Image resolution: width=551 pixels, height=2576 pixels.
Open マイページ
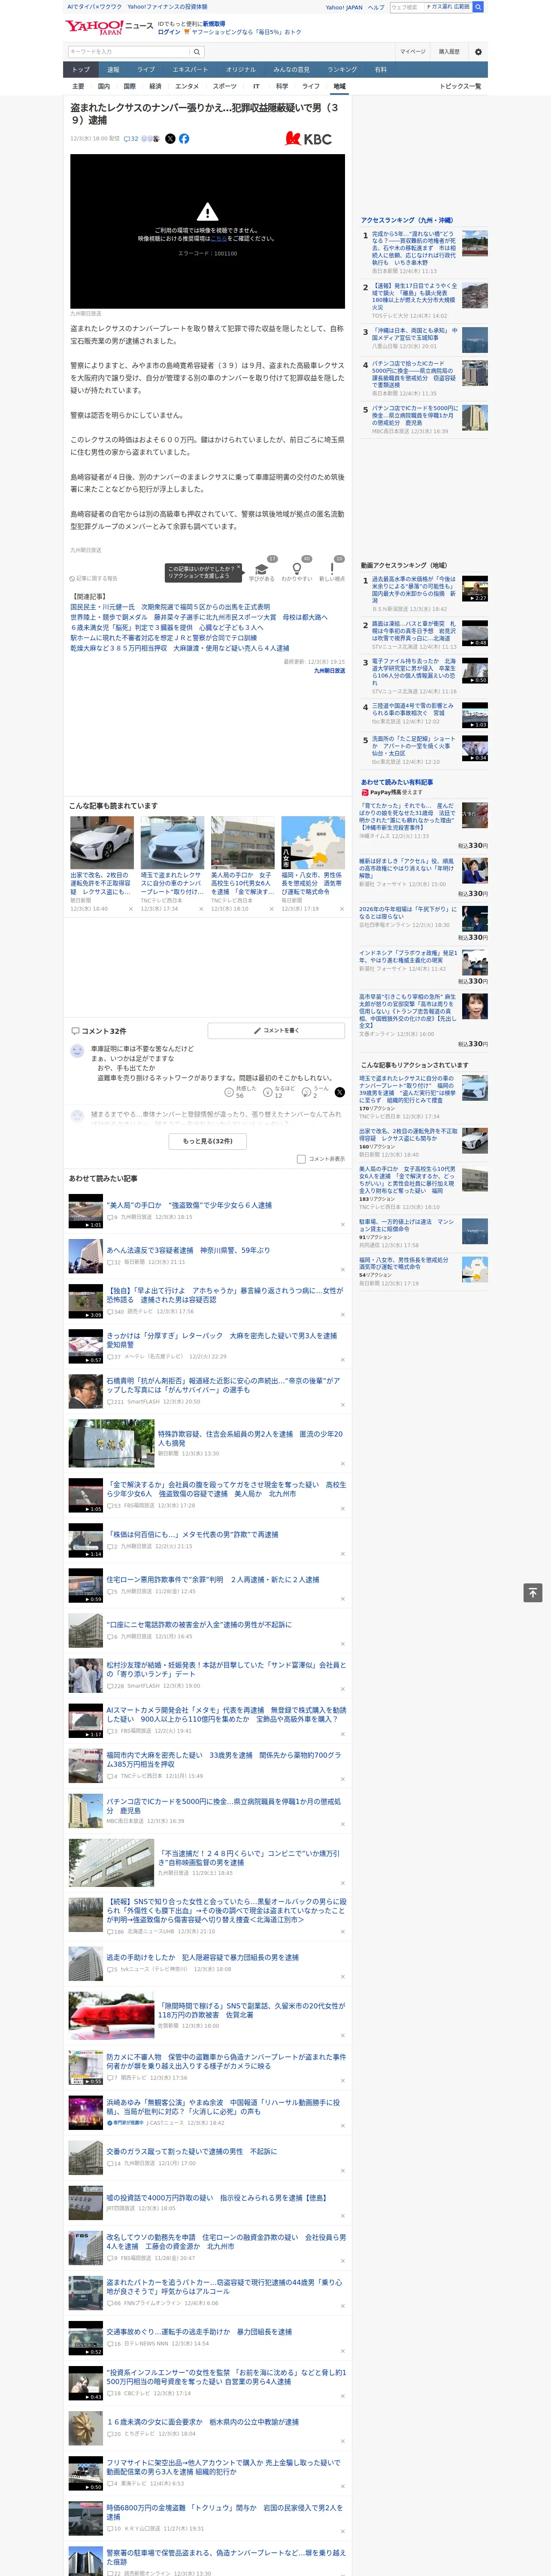click(x=412, y=52)
